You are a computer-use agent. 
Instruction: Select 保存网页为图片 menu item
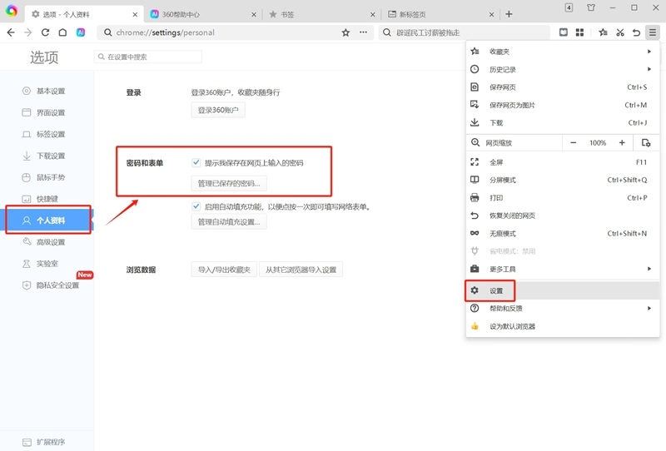563,105
